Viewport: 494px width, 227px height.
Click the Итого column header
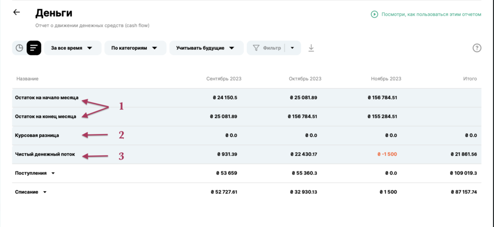[470, 79]
